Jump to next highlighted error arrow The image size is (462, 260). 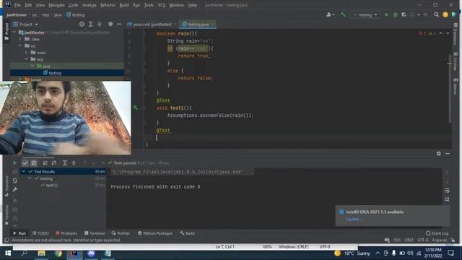click(448, 33)
